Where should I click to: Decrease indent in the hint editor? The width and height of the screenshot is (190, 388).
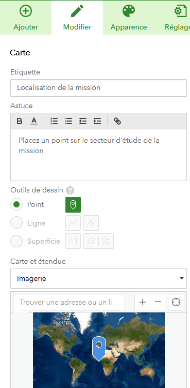(x=83, y=121)
